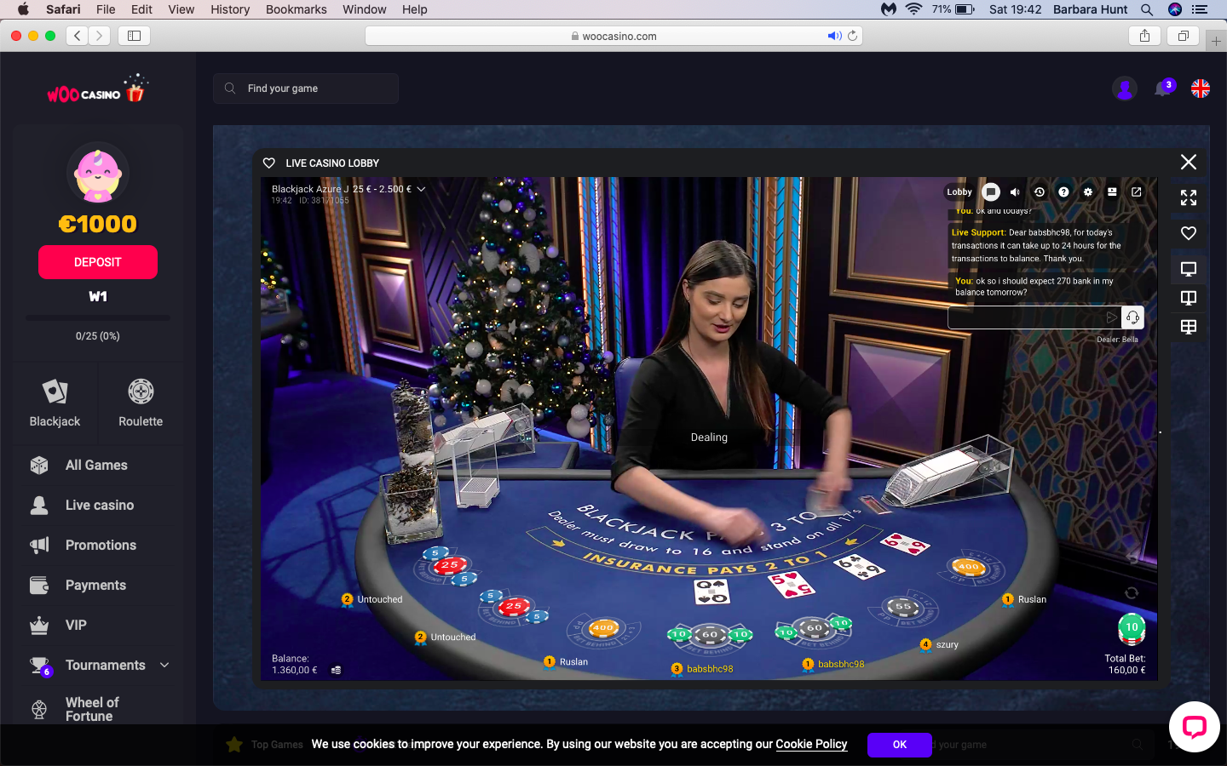
Task: Enter fullscreen with the expand arrows icon
Action: click(1189, 198)
